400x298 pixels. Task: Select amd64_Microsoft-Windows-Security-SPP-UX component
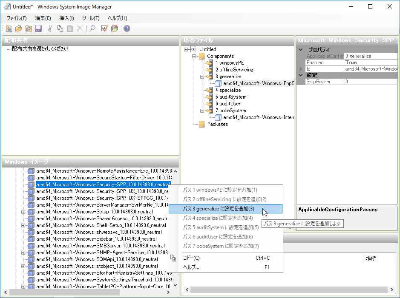click(x=102, y=191)
